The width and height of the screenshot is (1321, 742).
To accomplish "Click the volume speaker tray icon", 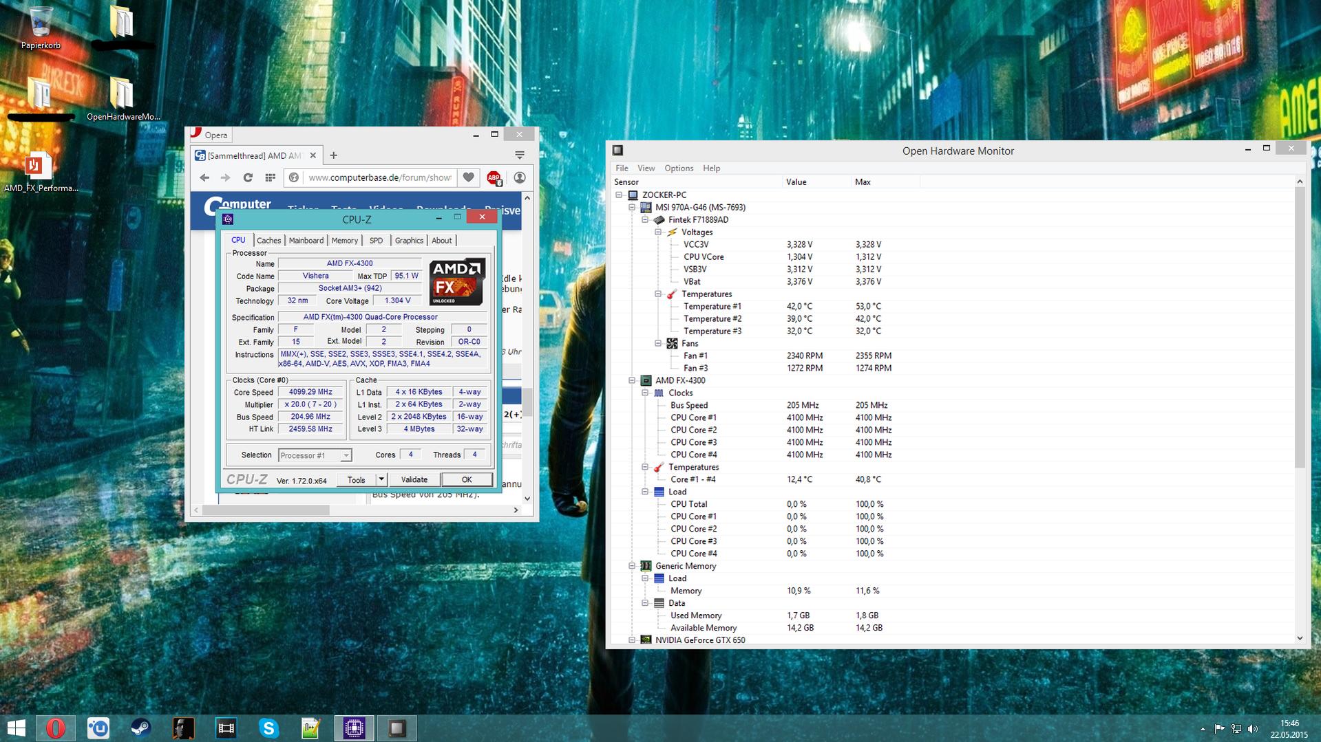I will [1252, 729].
